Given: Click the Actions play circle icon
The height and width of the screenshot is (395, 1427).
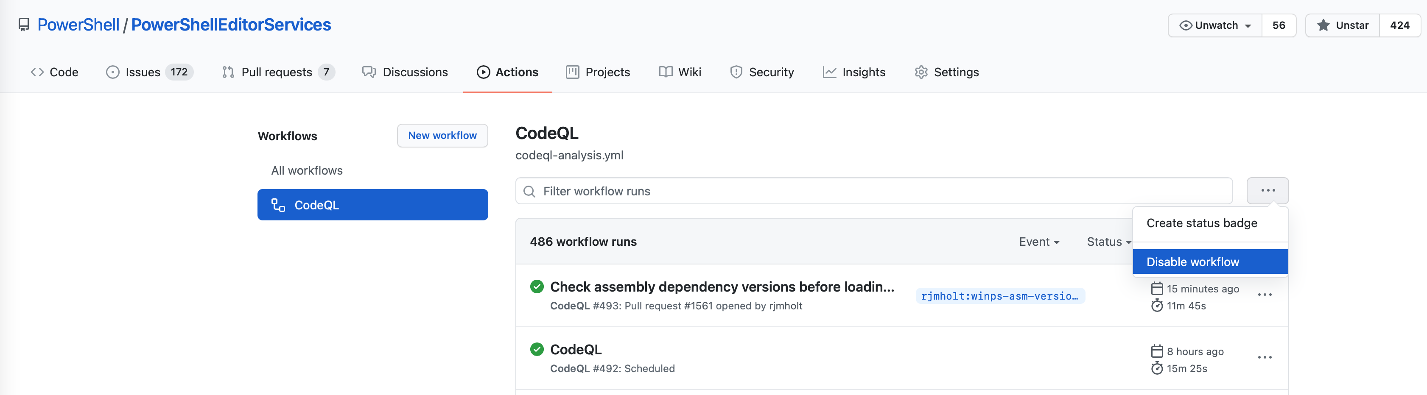Looking at the screenshot, I should (484, 72).
